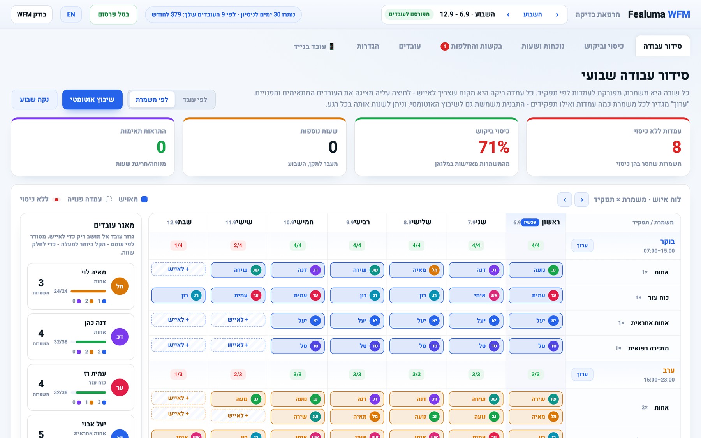The image size is (701, 438).
Task: Select שירה morning אחות chip on שישי
Action: pos(238,270)
